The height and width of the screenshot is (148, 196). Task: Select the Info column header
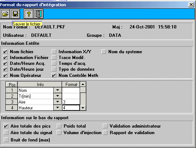(x=40, y=85)
